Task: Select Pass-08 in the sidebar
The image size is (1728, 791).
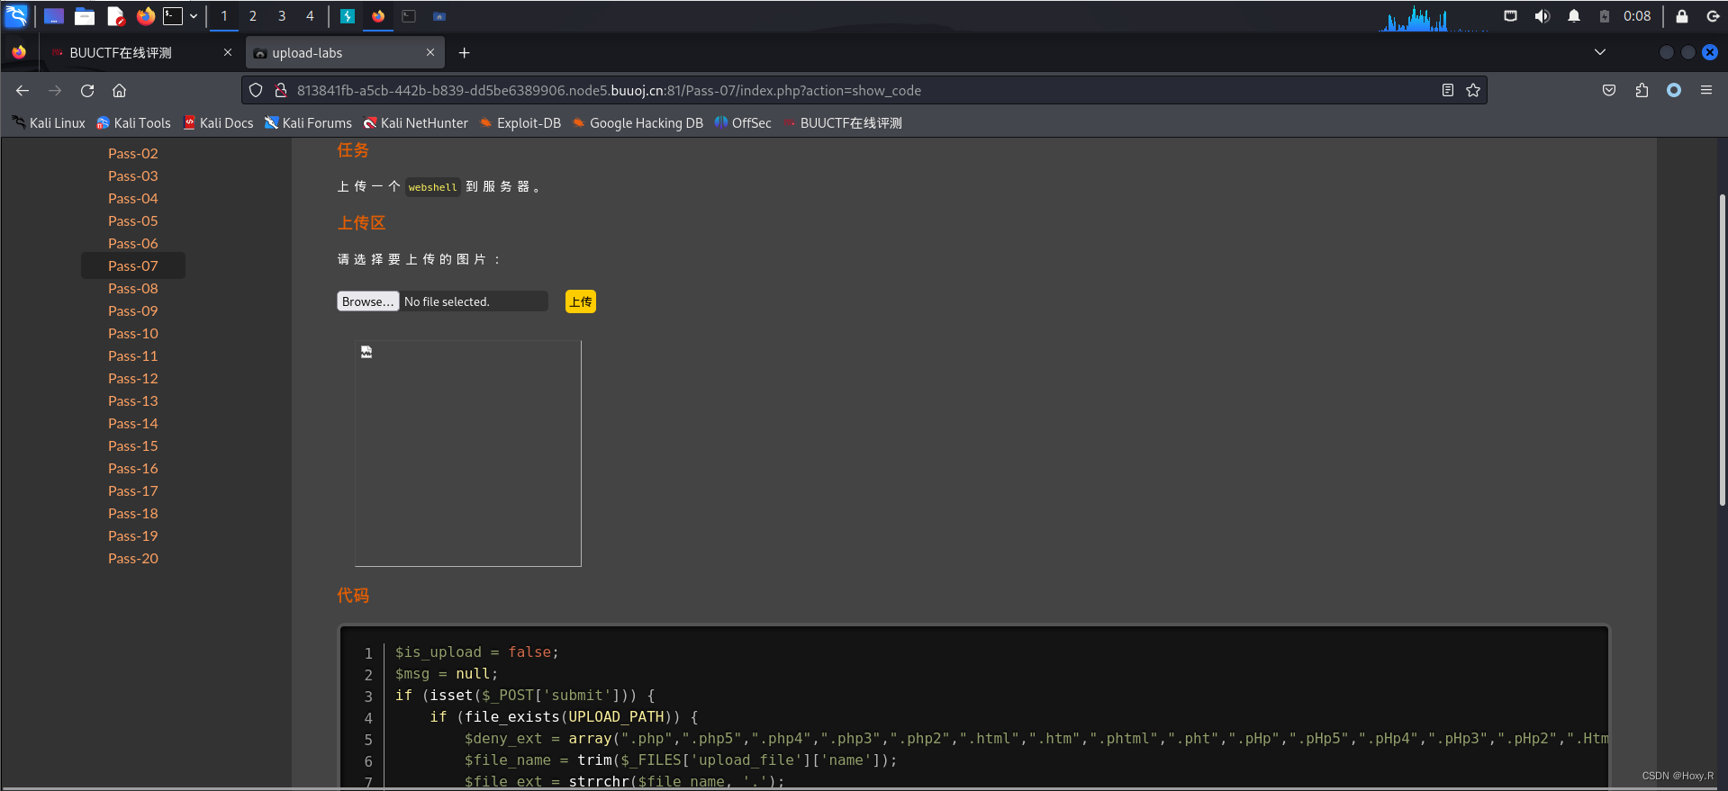Action: (133, 289)
